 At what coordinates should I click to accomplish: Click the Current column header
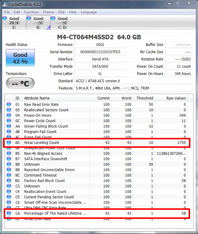click(101, 98)
